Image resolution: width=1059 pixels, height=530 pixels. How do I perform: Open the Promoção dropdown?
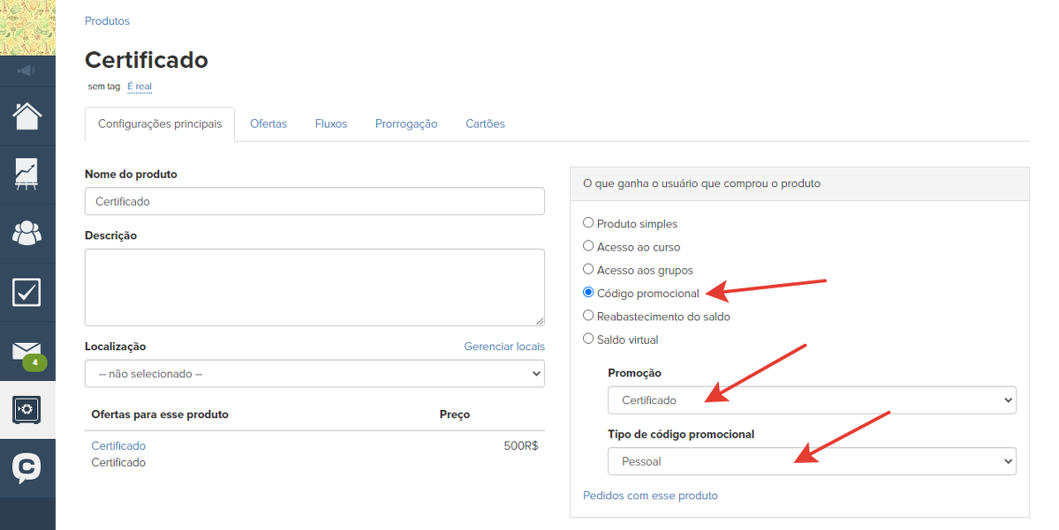tap(811, 400)
